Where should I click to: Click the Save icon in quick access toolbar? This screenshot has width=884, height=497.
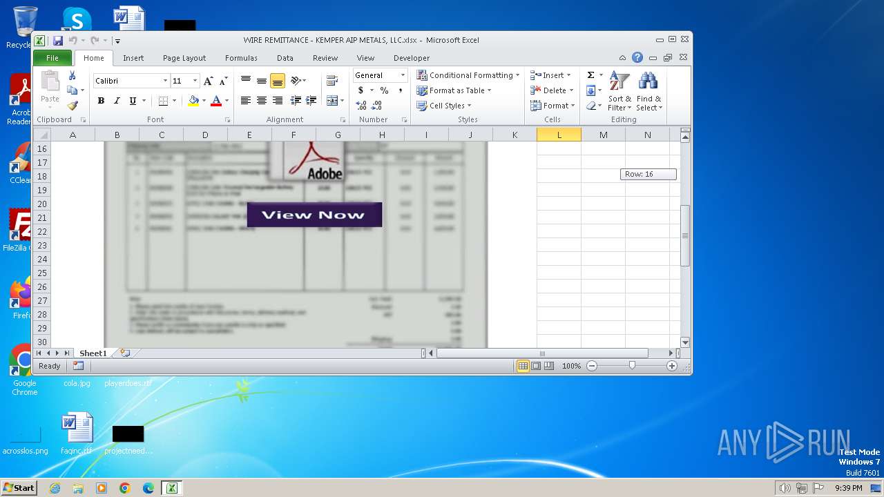point(58,41)
